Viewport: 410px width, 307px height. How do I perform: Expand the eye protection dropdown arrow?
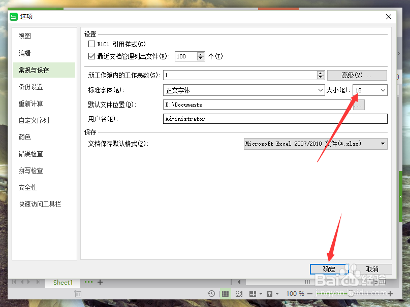[277, 294]
